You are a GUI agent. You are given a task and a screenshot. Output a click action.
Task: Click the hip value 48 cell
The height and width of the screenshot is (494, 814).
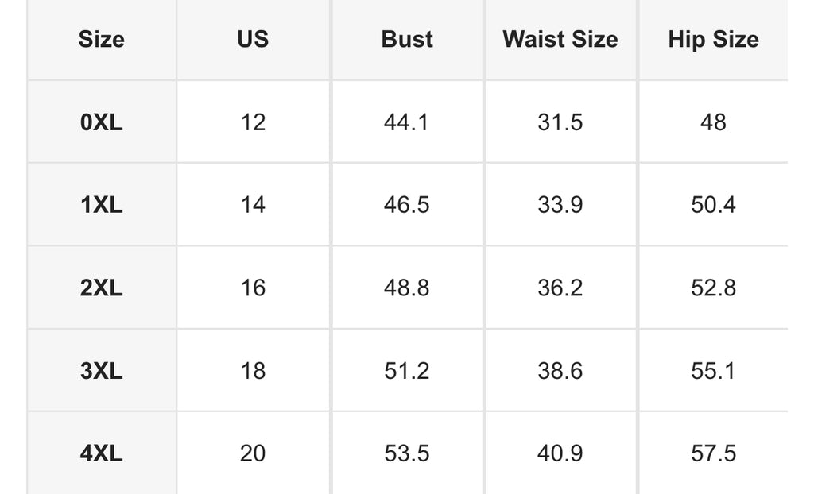[713, 122]
